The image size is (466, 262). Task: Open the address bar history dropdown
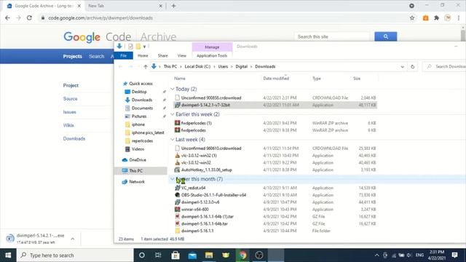403,66
